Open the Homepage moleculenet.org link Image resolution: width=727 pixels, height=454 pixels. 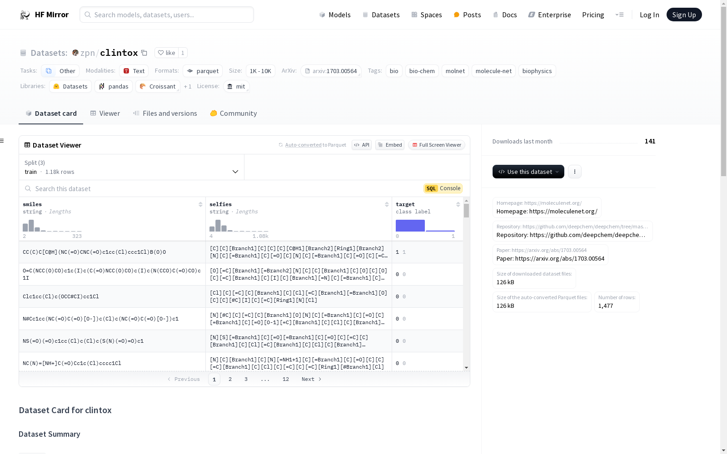point(547,207)
